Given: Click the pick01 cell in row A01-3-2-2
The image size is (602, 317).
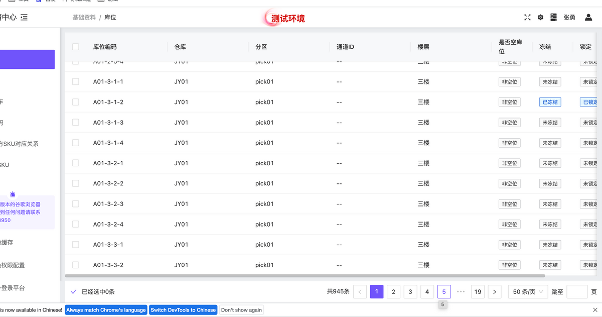Looking at the screenshot, I should (x=264, y=183).
